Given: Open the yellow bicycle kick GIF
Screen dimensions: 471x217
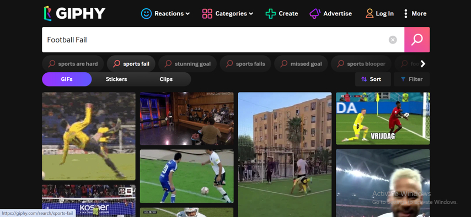Looking at the screenshot, I should [89, 136].
